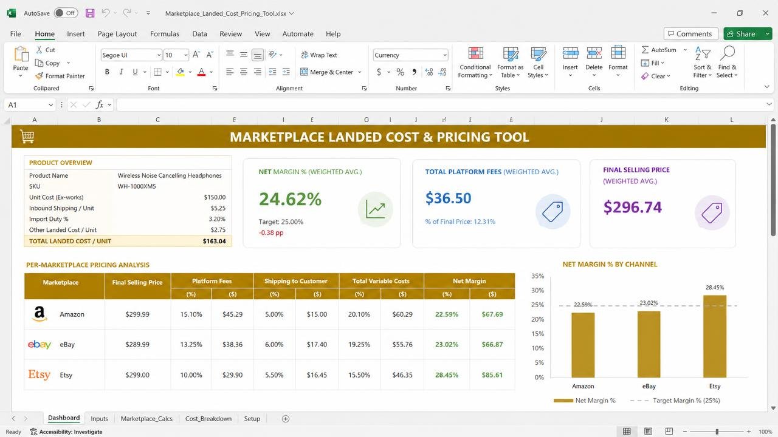Image resolution: width=778 pixels, height=437 pixels.
Task: Click the Undo arrow icon
Action: [106, 13]
